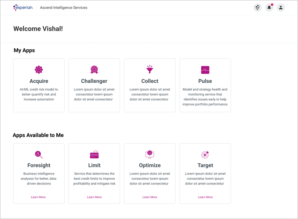Launch the Acquire app title
This screenshot has height=219, width=298.
click(x=39, y=81)
